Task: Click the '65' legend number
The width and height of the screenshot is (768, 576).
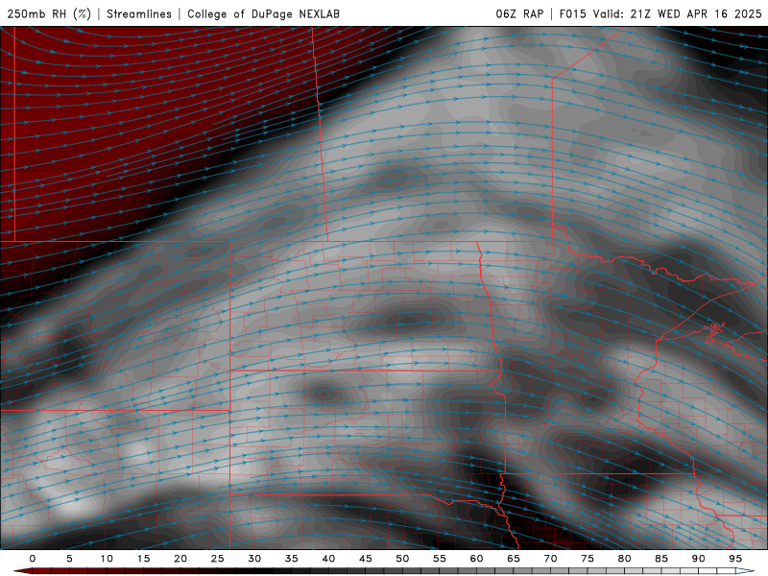Action: point(514,559)
